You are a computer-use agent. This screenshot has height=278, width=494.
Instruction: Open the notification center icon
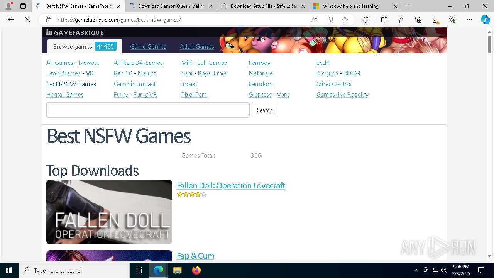point(481,270)
